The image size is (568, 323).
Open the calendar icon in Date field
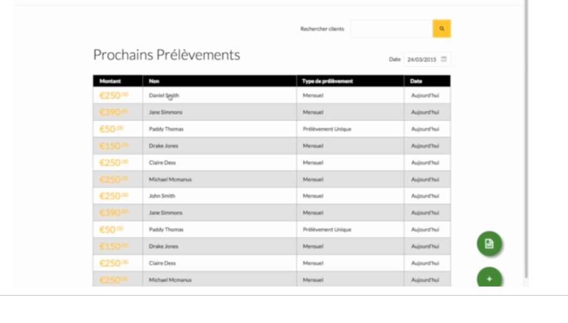[x=444, y=60]
